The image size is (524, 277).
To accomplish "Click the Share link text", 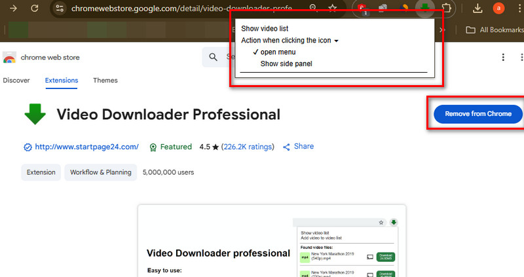I will [304, 146].
